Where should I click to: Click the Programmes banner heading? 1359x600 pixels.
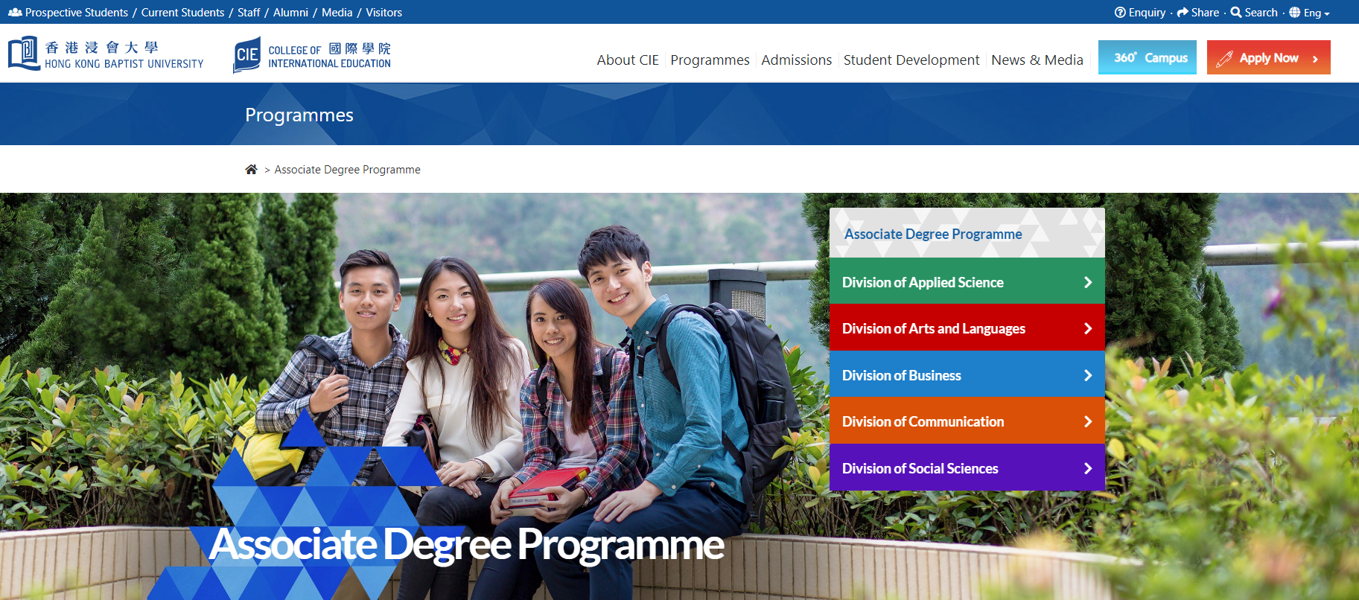pyautogui.click(x=299, y=115)
